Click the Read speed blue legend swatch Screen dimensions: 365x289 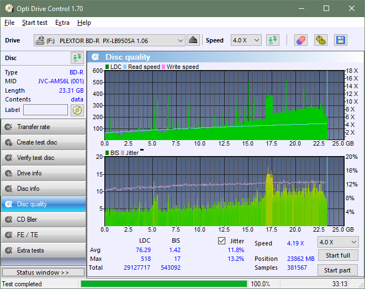pos(125,67)
